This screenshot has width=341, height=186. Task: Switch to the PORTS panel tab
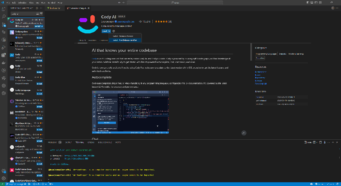coord(118,142)
